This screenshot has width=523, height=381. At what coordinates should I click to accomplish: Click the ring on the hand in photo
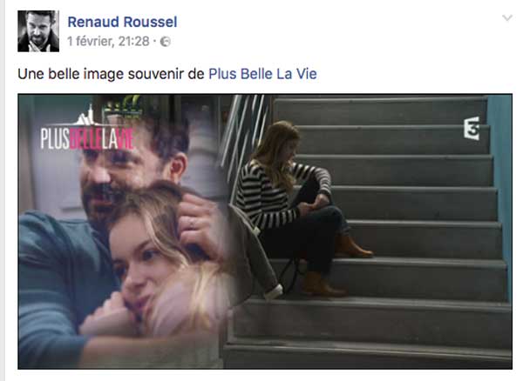click(193, 224)
